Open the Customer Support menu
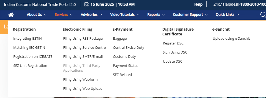 click(x=188, y=15)
